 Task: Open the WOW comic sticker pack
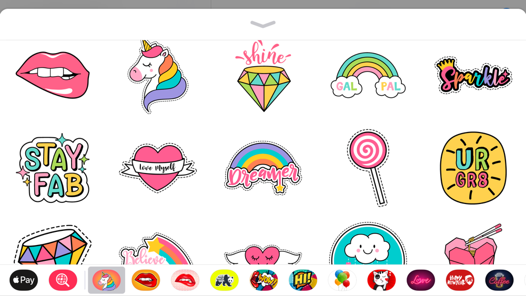(x=264, y=280)
